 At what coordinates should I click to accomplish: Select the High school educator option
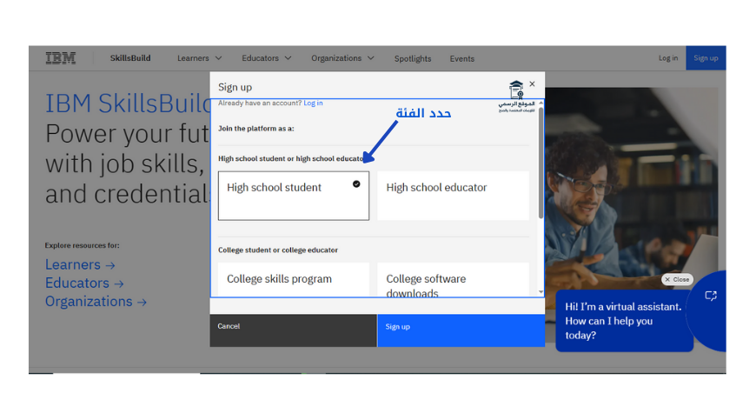tap(454, 196)
